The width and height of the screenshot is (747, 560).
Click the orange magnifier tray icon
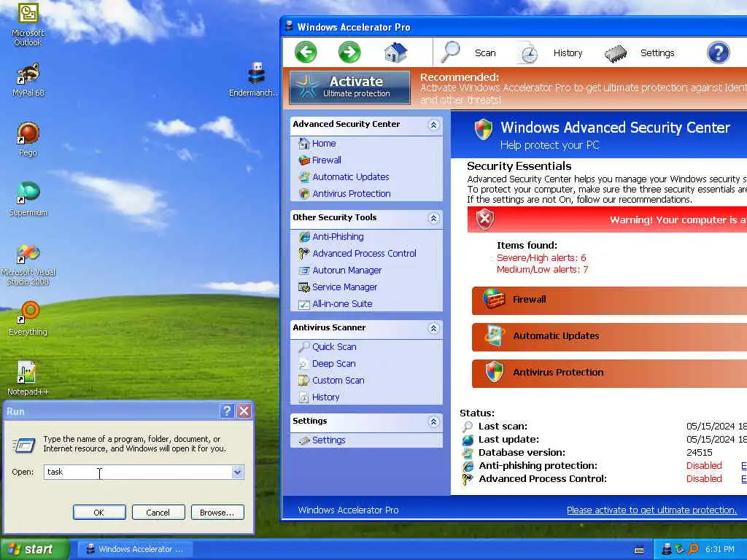click(x=693, y=549)
